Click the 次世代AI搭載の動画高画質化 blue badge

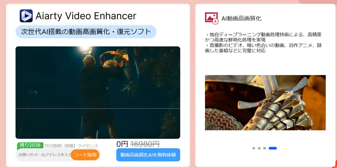click(x=86, y=32)
